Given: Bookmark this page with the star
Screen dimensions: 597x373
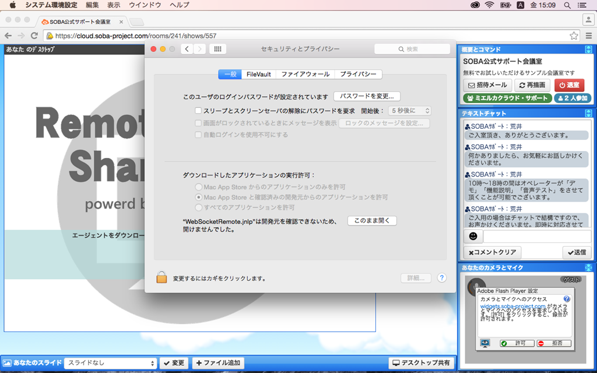Looking at the screenshot, I should coord(574,36).
